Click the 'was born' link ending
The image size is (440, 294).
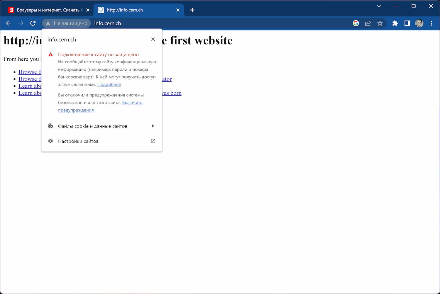point(172,93)
